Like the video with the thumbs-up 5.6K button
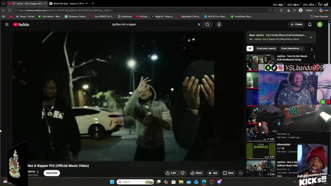This screenshot has width=331, height=186. click(171, 173)
